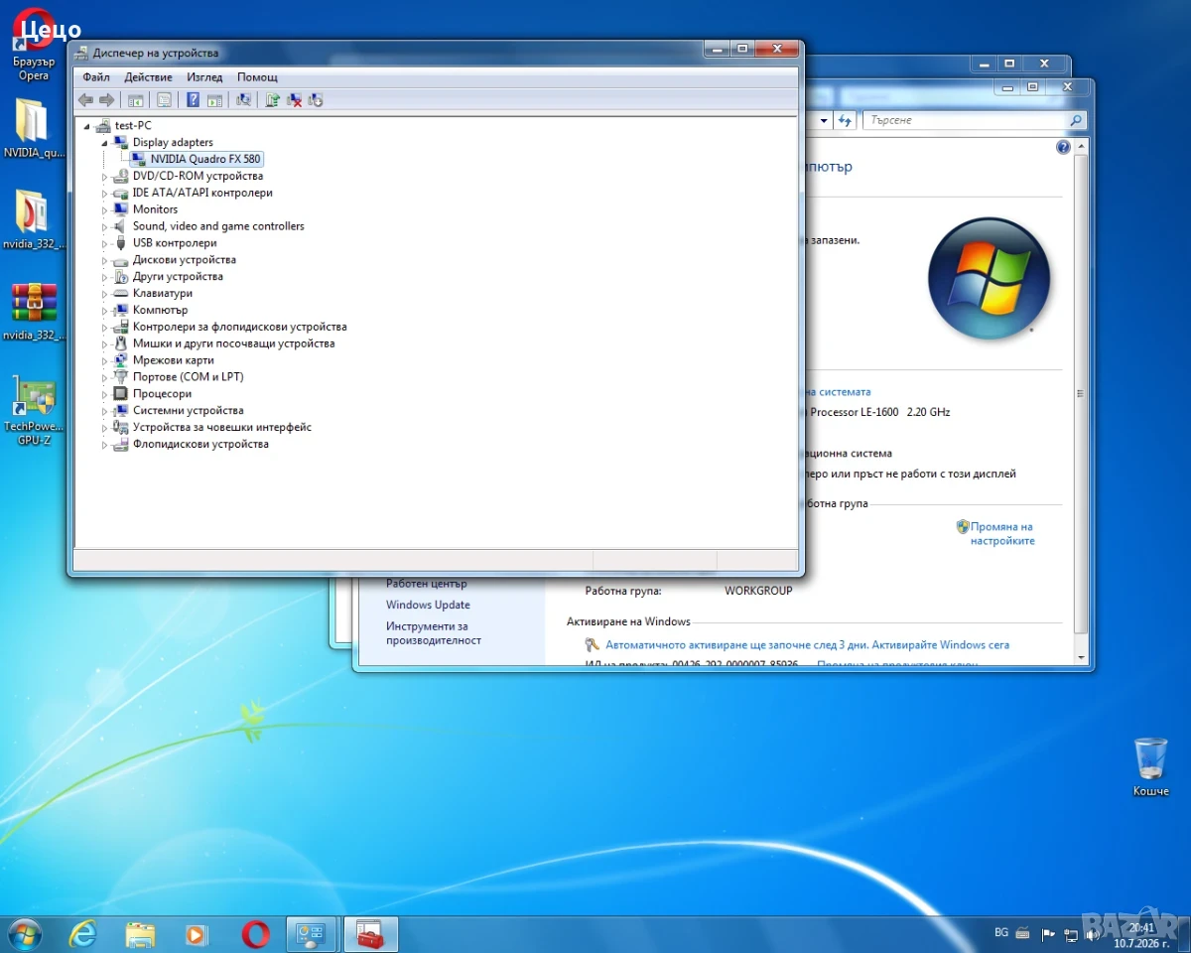The width and height of the screenshot is (1191, 953).
Task: Toggle the action pane toolbar icon
Action: [214, 99]
